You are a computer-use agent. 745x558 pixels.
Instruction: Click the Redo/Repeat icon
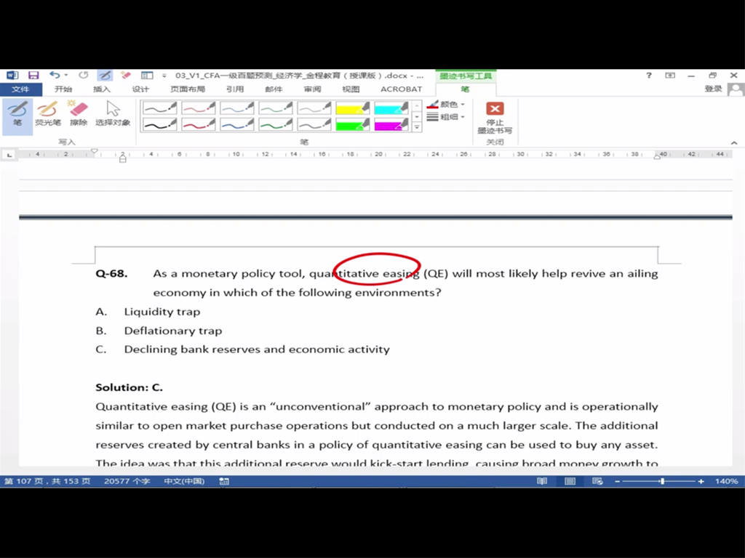pyautogui.click(x=84, y=75)
